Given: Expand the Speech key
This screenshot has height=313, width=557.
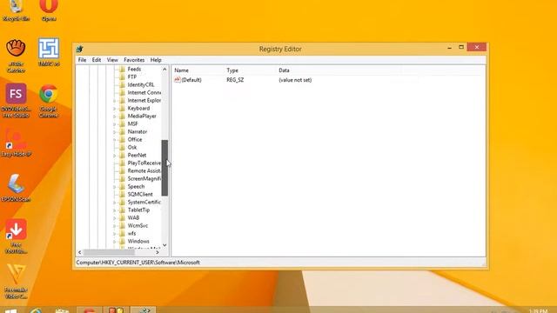Looking at the screenshot, I should (114, 187).
